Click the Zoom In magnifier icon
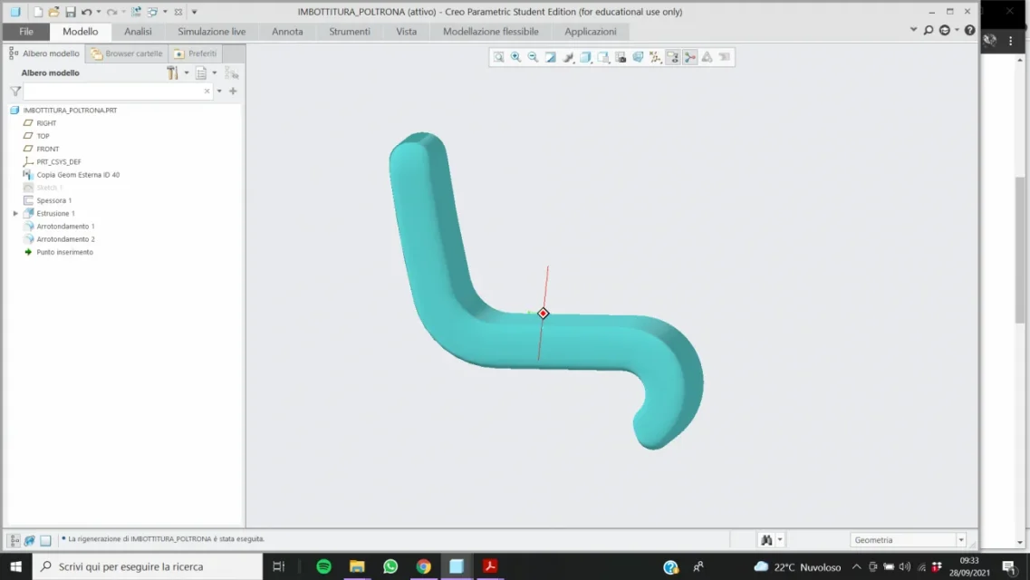 pos(515,57)
